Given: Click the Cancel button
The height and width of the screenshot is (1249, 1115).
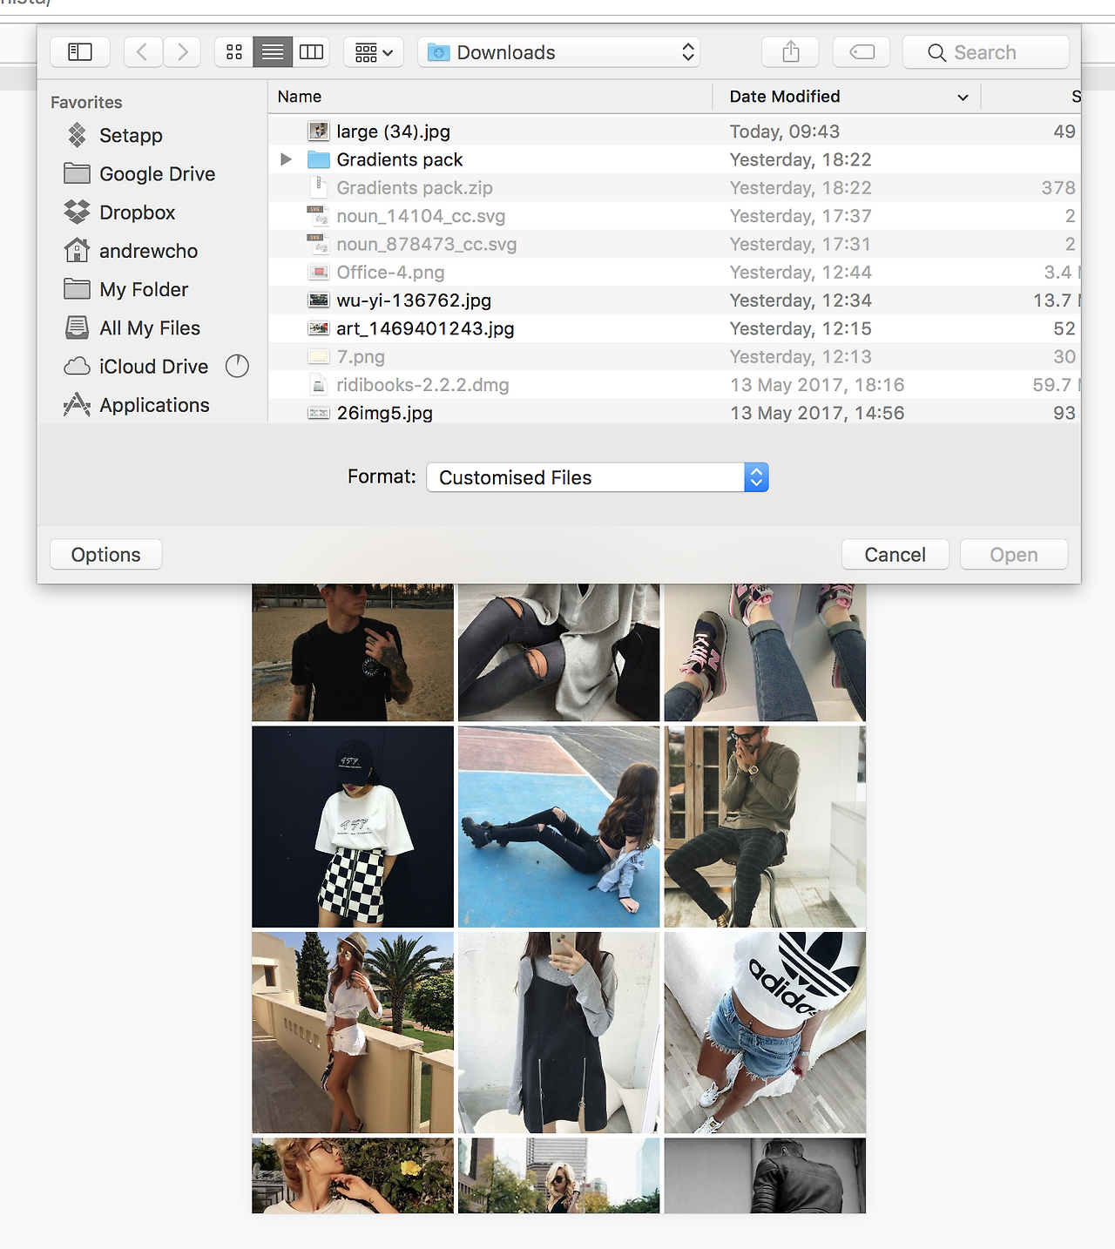Looking at the screenshot, I should (x=895, y=555).
